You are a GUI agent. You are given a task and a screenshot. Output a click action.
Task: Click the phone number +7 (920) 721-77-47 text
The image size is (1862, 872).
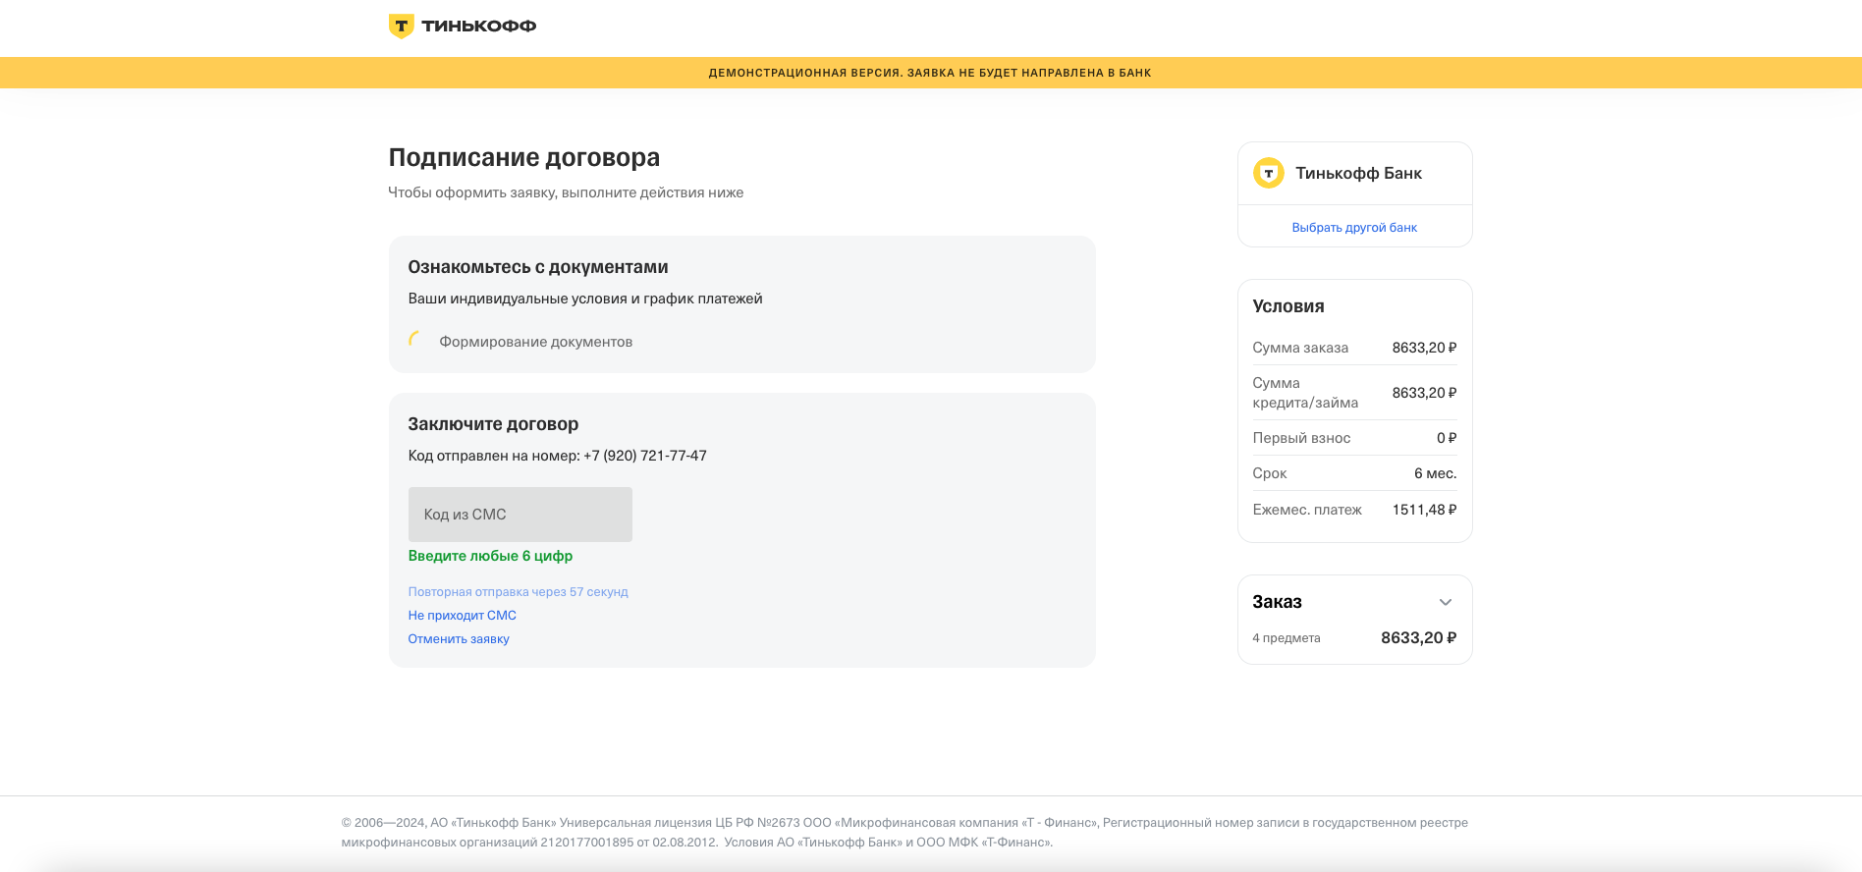(x=645, y=456)
